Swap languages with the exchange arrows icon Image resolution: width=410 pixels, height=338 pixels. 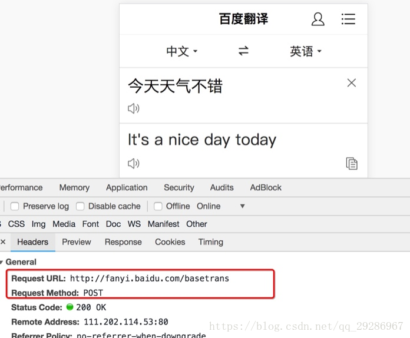(243, 51)
